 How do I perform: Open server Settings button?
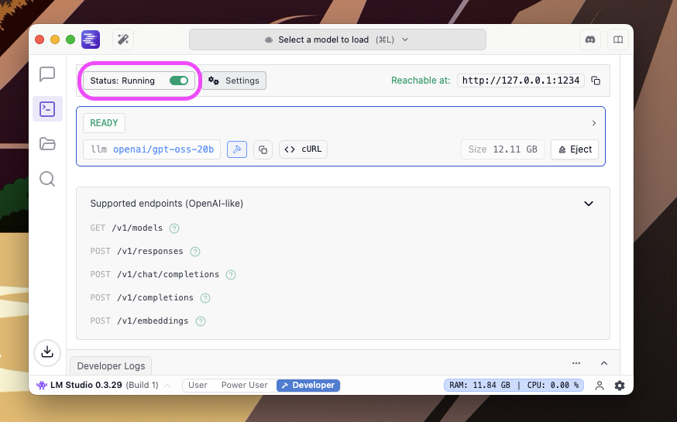click(234, 81)
